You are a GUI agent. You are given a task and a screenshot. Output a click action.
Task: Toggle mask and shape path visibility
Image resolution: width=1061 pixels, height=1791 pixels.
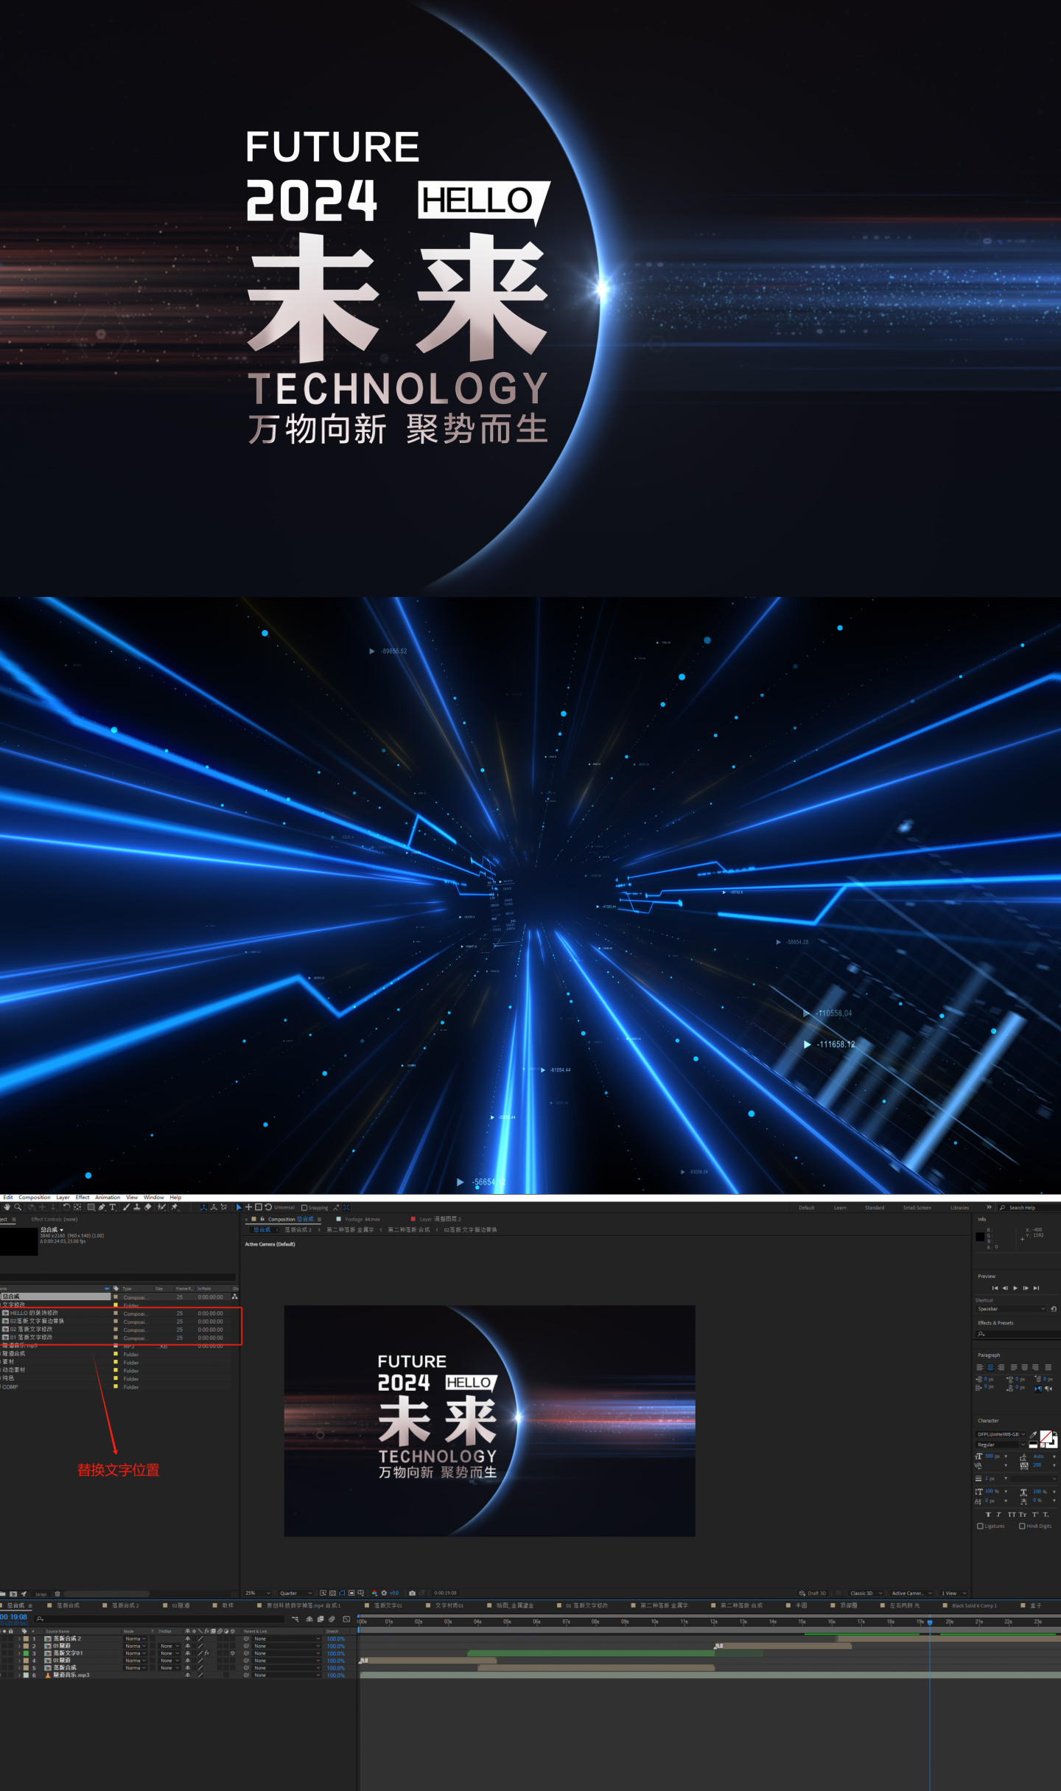342,1593
